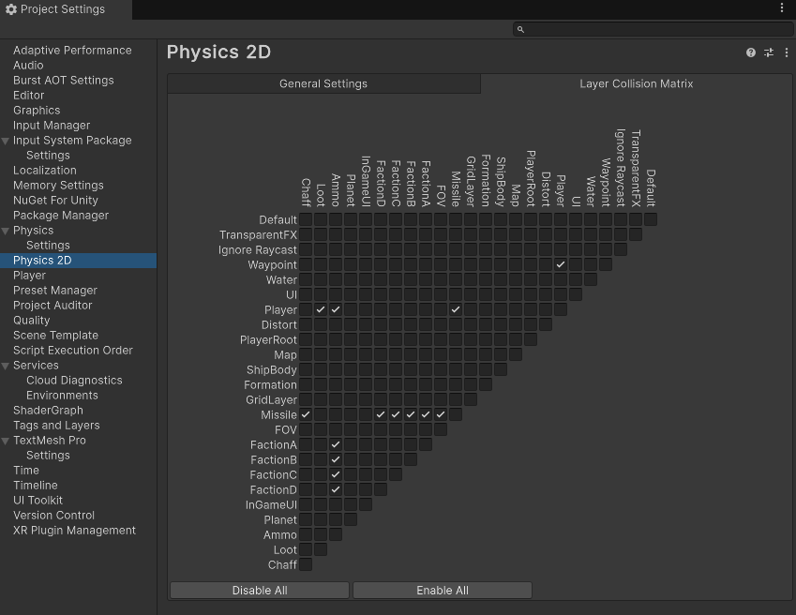Uncheck Player collision with Loot
This screenshot has height=615, width=796.
coord(321,309)
